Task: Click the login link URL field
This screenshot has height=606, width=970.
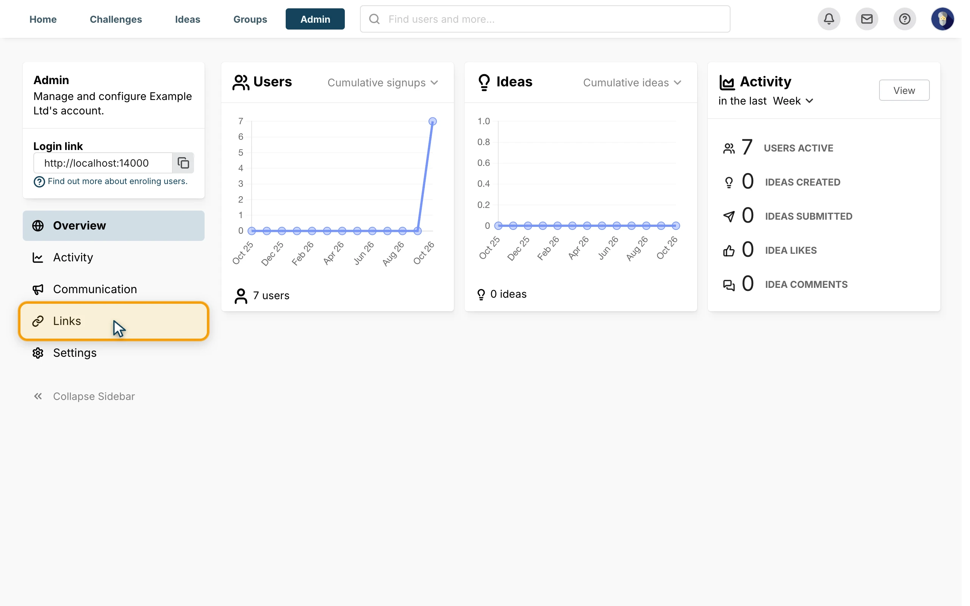Action: 103,163
